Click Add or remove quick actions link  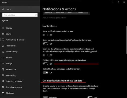54,18
